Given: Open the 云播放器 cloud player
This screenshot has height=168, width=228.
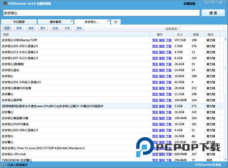Looking at the screenshot, I should [189, 4].
